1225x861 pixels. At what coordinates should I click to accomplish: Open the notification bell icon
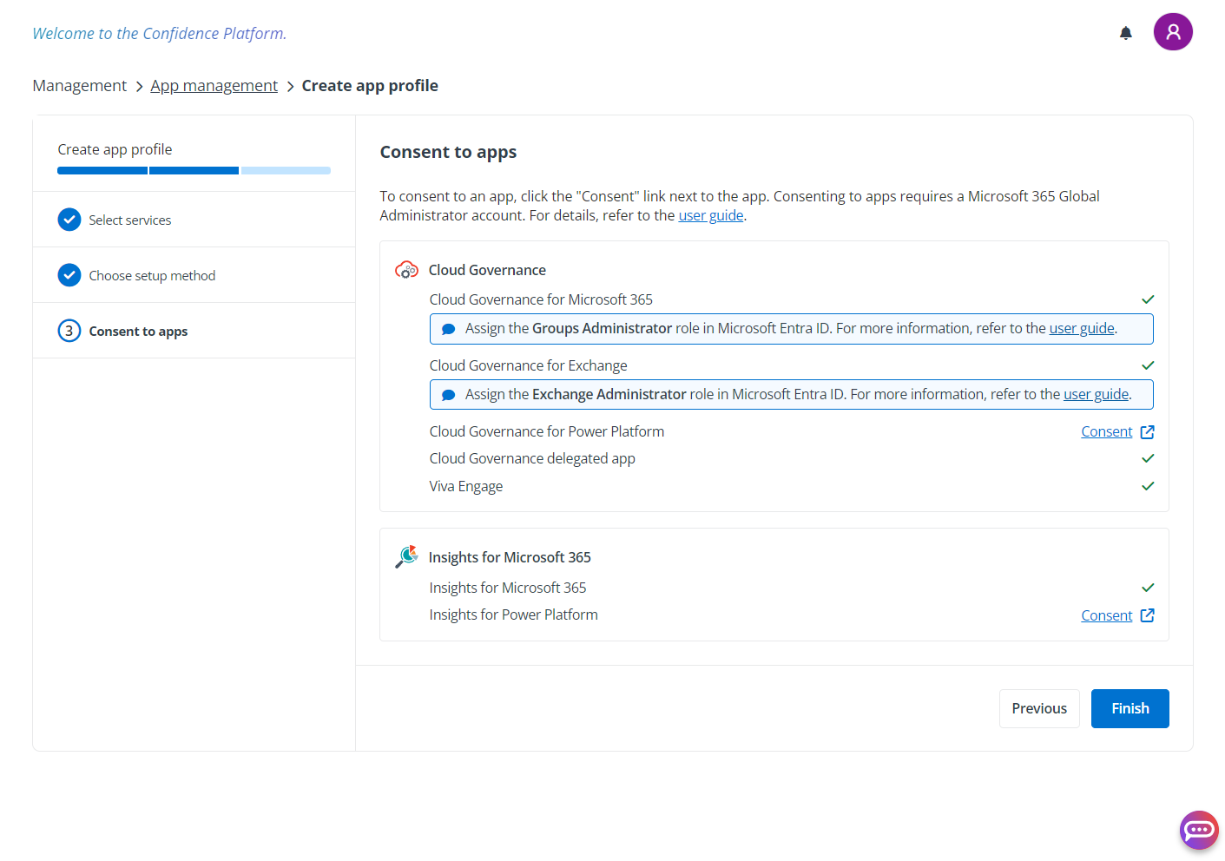pyautogui.click(x=1125, y=32)
